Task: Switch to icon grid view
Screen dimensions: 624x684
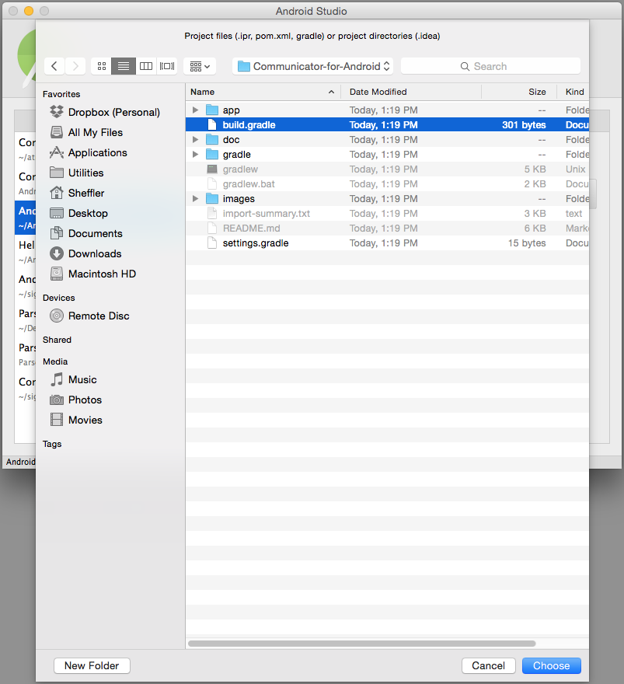Action: pyautogui.click(x=102, y=66)
